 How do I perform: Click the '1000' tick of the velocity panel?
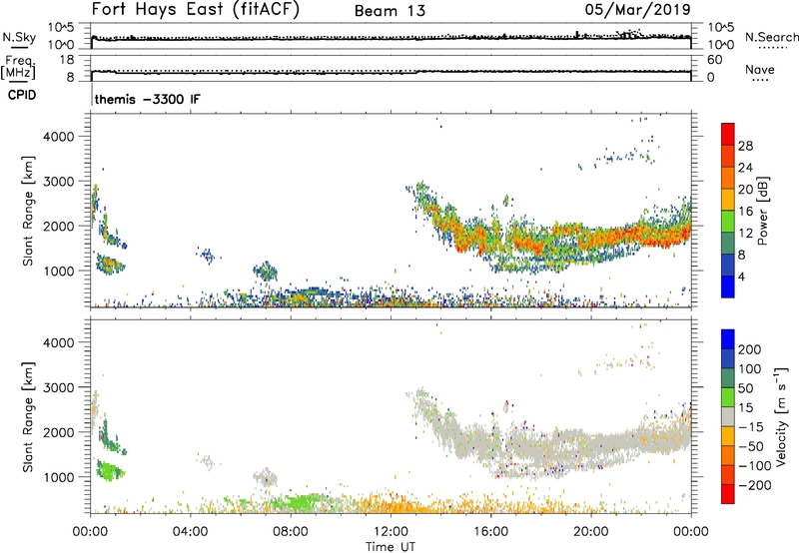[59, 477]
